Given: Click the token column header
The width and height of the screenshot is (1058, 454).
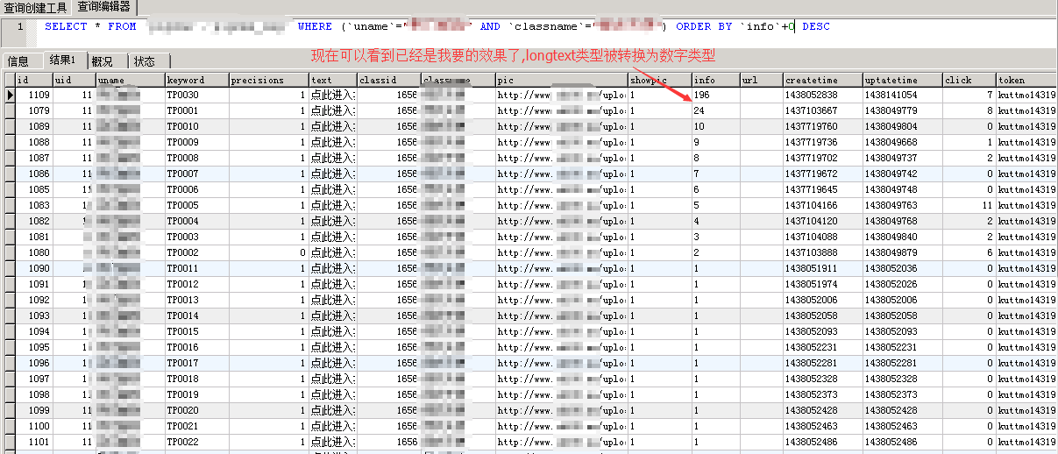Looking at the screenshot, I should (x=1026, y=80).
